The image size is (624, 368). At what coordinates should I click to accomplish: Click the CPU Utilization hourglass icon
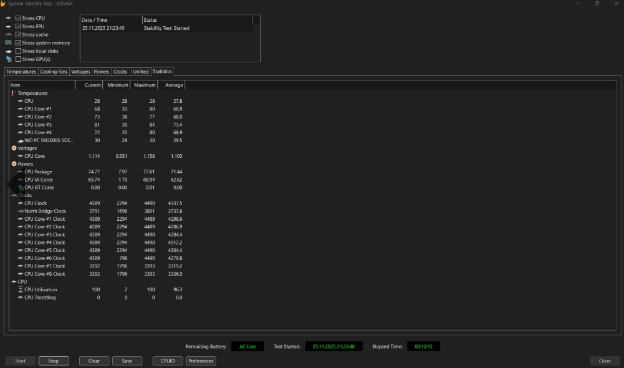(21, 289)
